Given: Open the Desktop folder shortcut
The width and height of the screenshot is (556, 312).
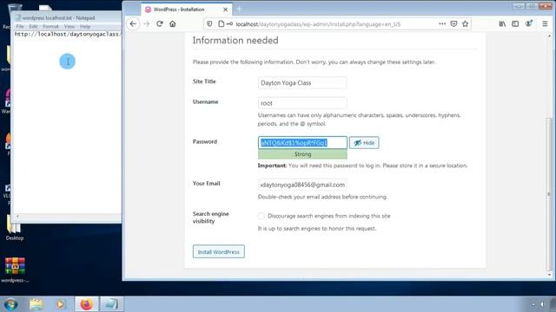Looking at the screenshot, I should click(x=14, y=228).
